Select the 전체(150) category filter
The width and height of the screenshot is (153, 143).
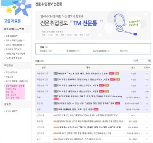click(44, 47)
